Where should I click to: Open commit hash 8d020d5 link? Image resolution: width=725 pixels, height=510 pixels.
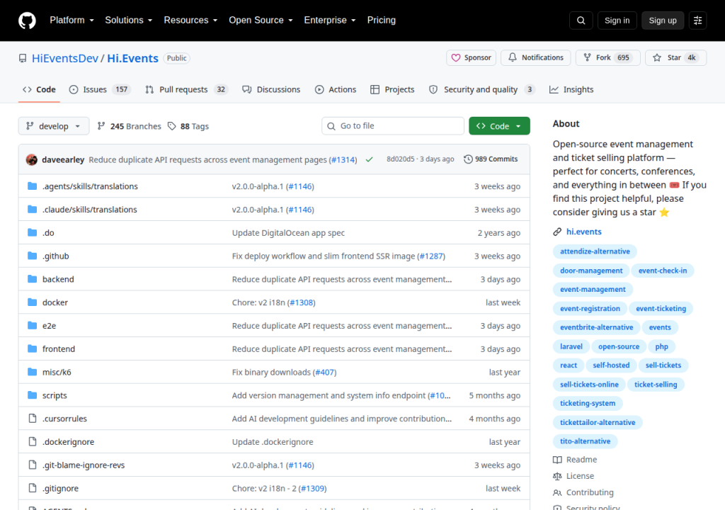click(401, 159)
